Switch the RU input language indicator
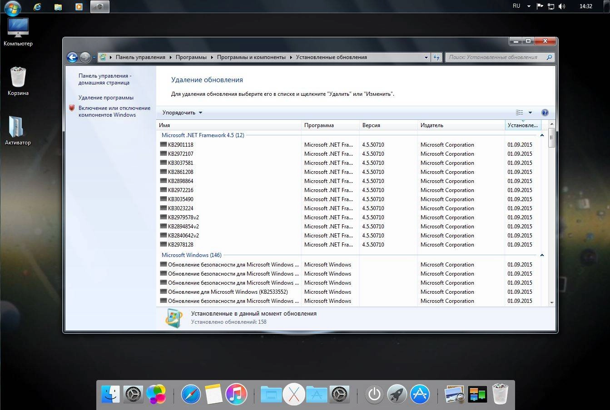The image size is (610, 410). pos(516,6)
